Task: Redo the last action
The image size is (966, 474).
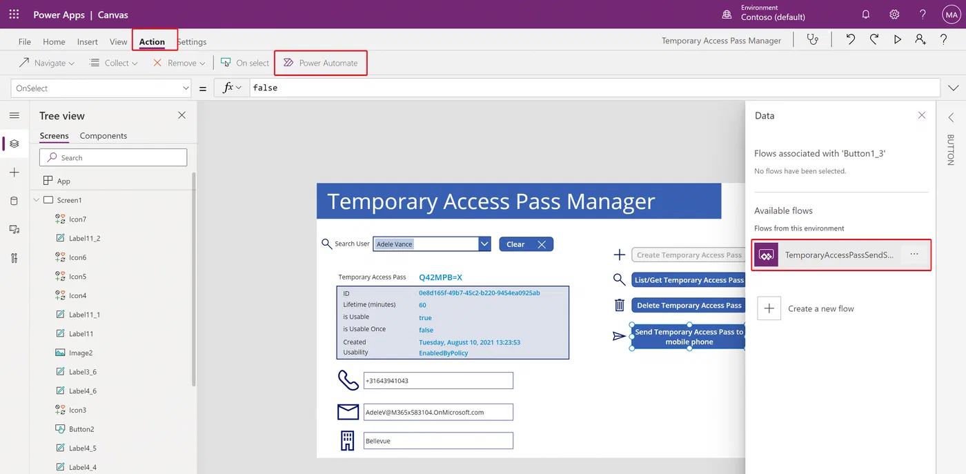Action: pos(874,40)
